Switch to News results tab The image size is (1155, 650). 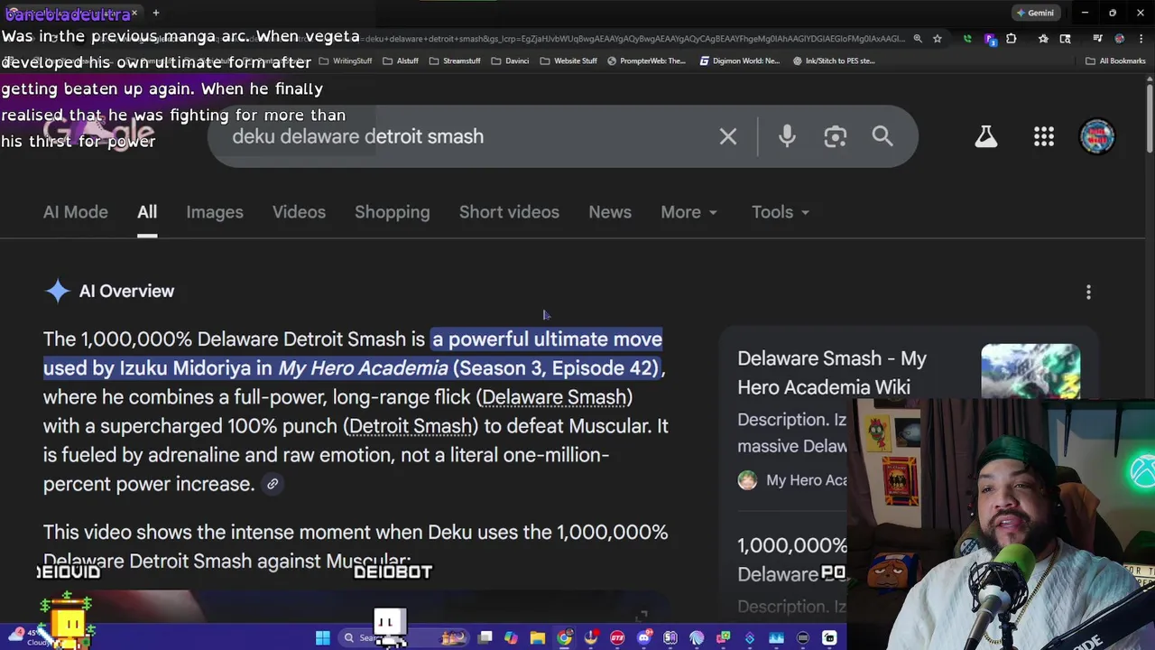610,212
